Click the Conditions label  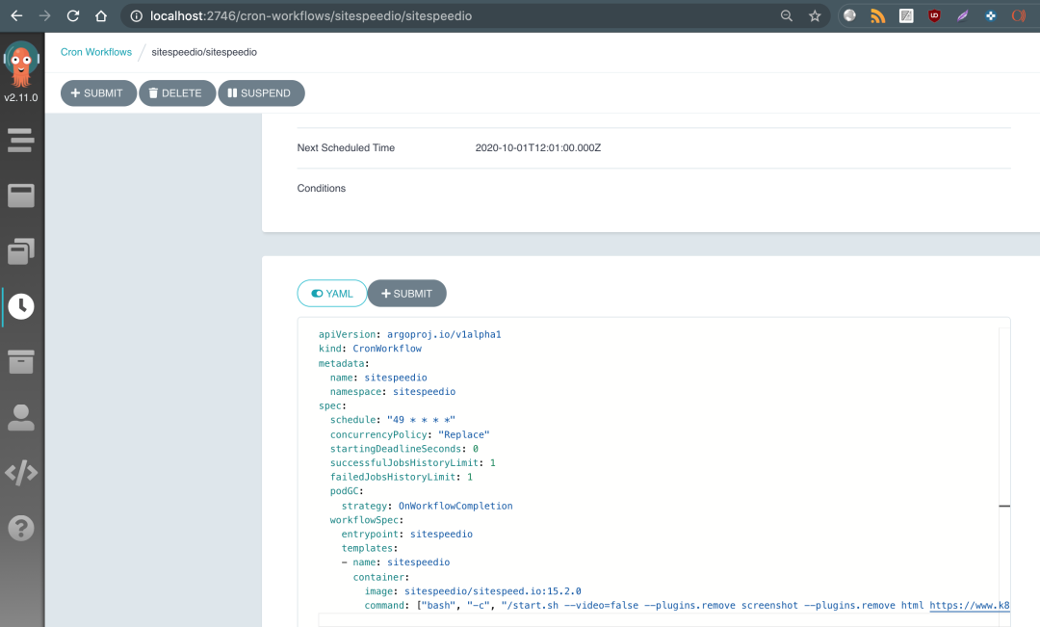[x=321, y=189]
